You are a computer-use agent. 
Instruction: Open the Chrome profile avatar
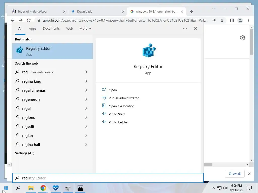point(240,20)
